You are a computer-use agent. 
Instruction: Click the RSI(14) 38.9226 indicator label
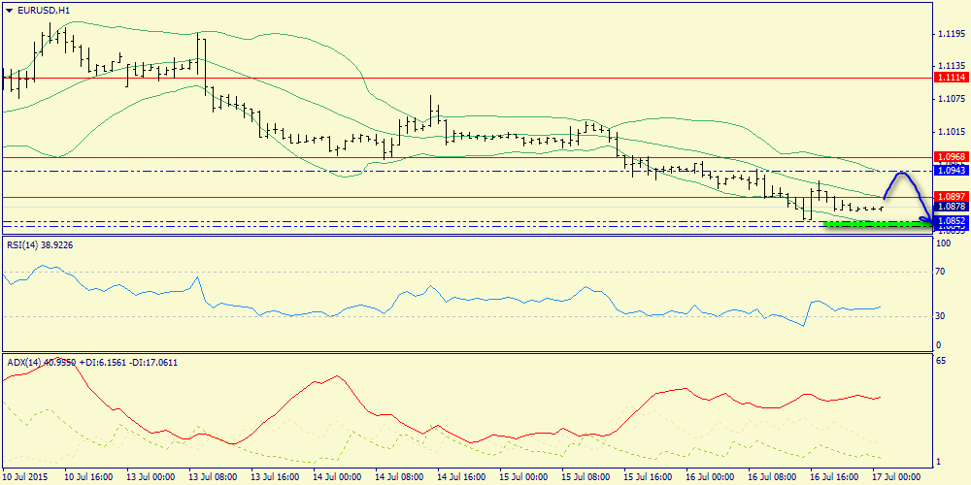pos(40,244)
